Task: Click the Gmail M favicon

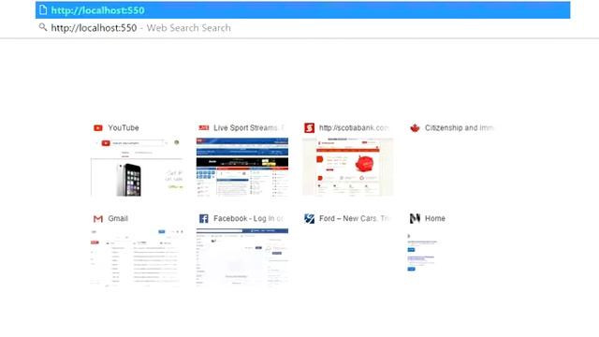Action: click(x=98, y=218)
